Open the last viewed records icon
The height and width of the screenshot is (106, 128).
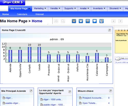coord(102,21)
